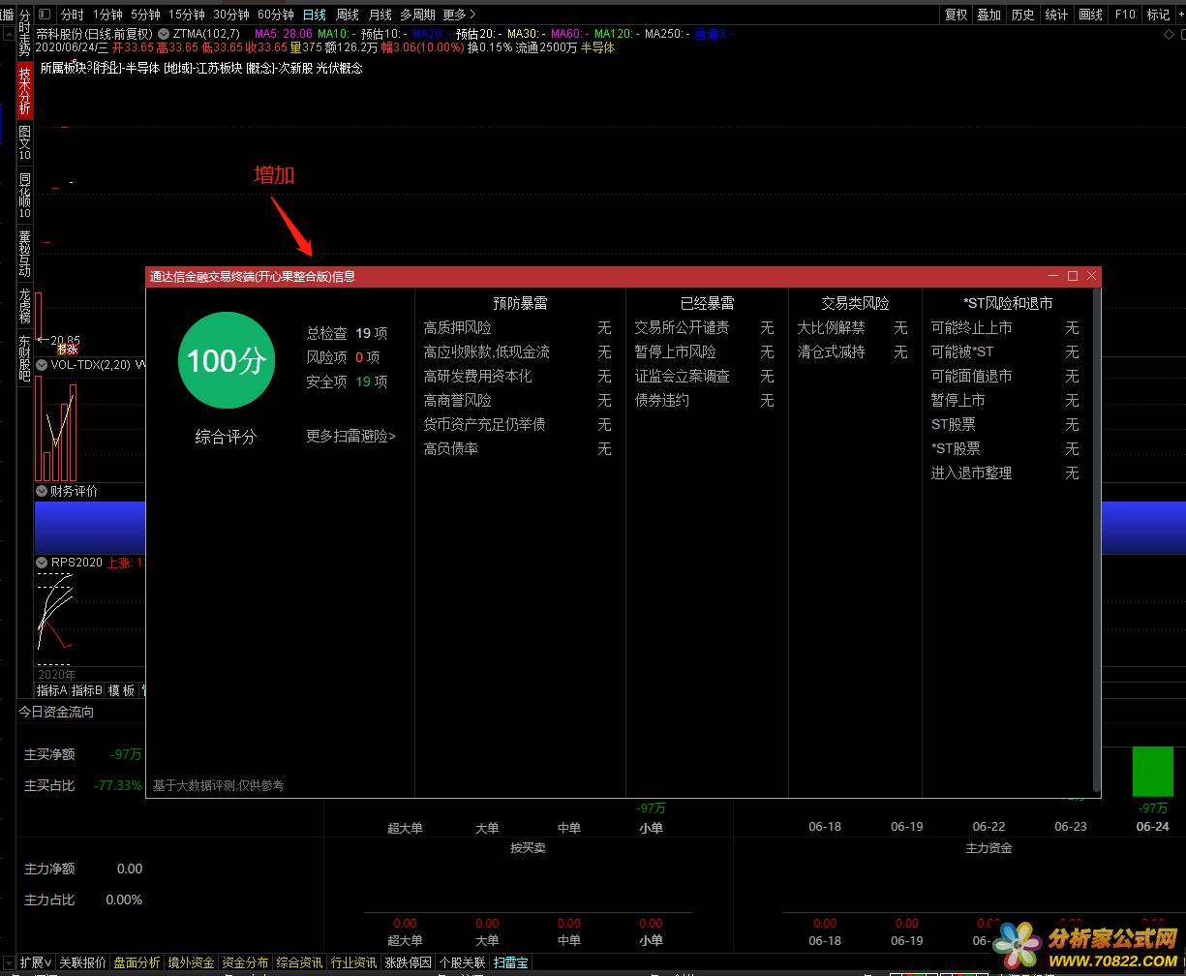
Task: Click 证监会立案调查 risk item
Action: [x=683, y=377]
